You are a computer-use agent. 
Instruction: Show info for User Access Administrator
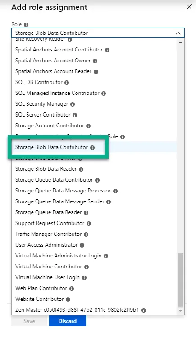[82, 245]
